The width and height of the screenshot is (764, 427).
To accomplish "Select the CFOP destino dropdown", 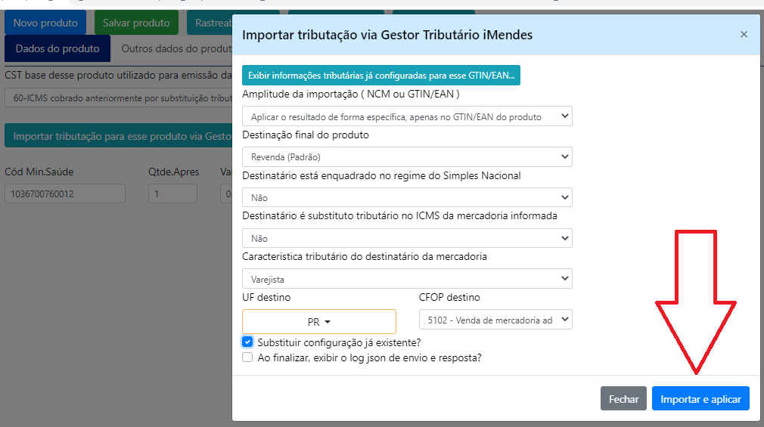I will (495, 320).
